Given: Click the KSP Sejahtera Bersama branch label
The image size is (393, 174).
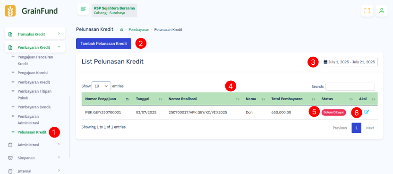Looking at the screenshot, I should (114, 10).
